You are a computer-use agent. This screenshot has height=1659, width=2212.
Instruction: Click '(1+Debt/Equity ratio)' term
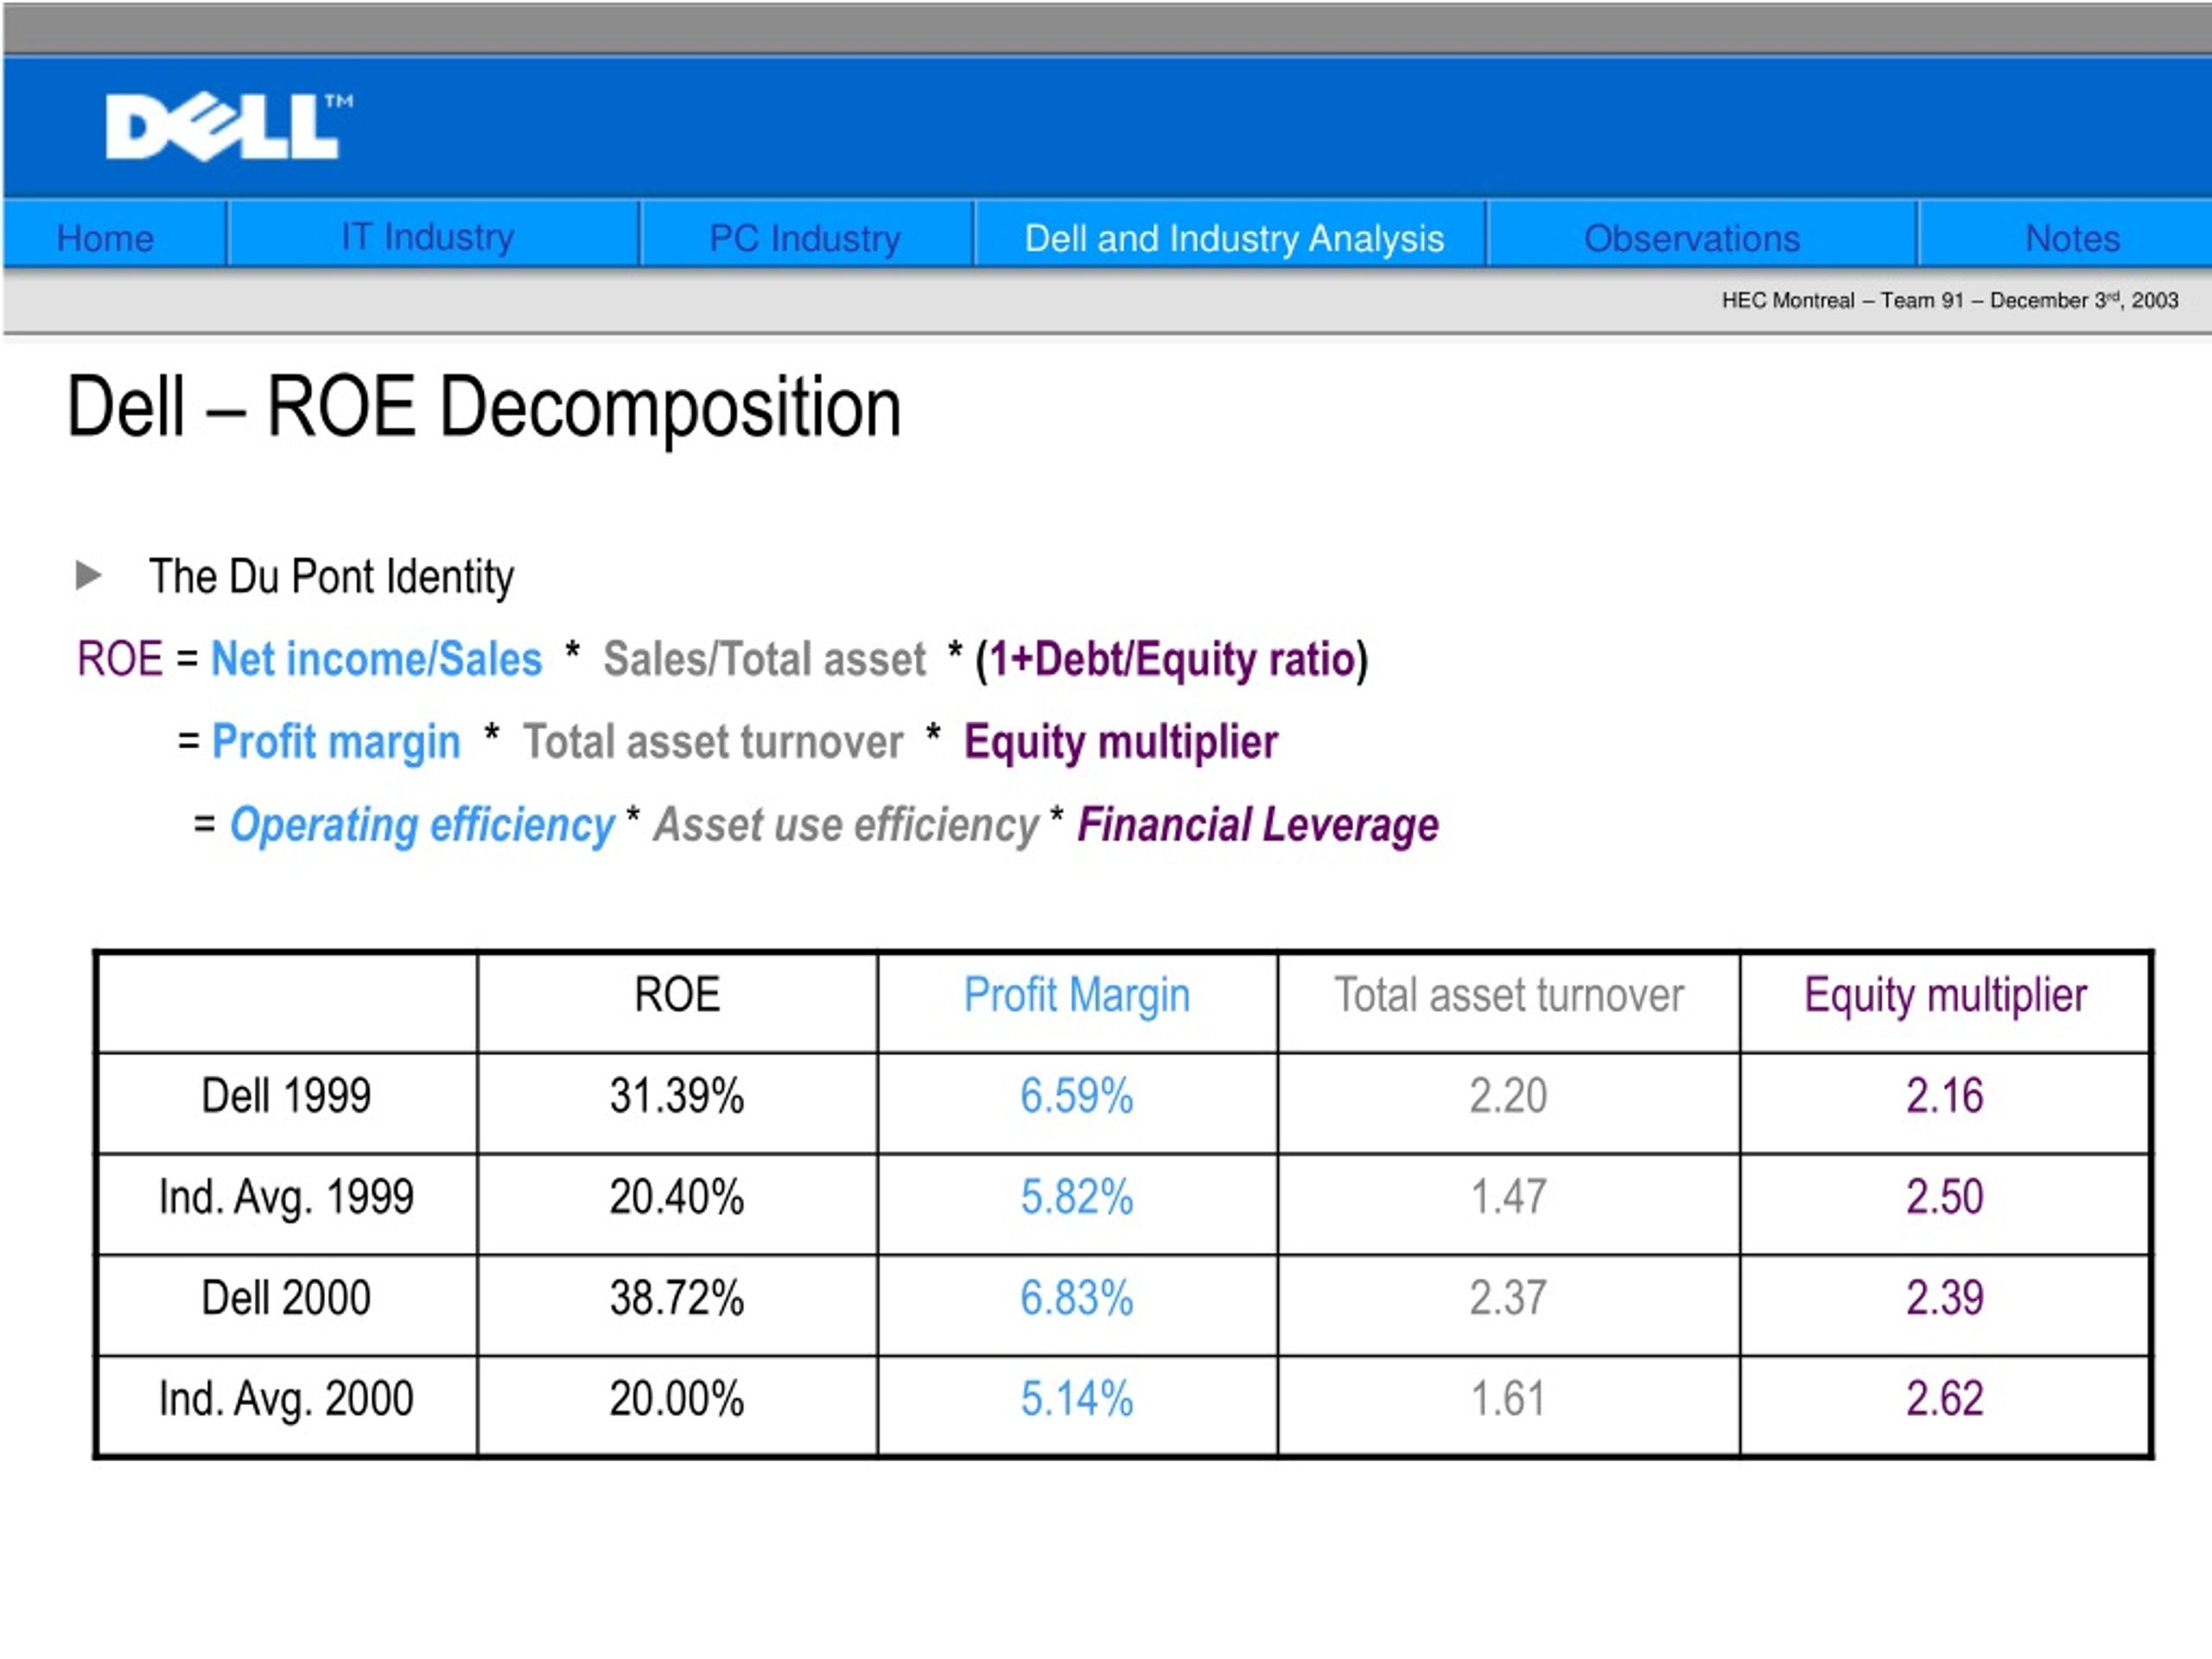[x=1172, y=660]
